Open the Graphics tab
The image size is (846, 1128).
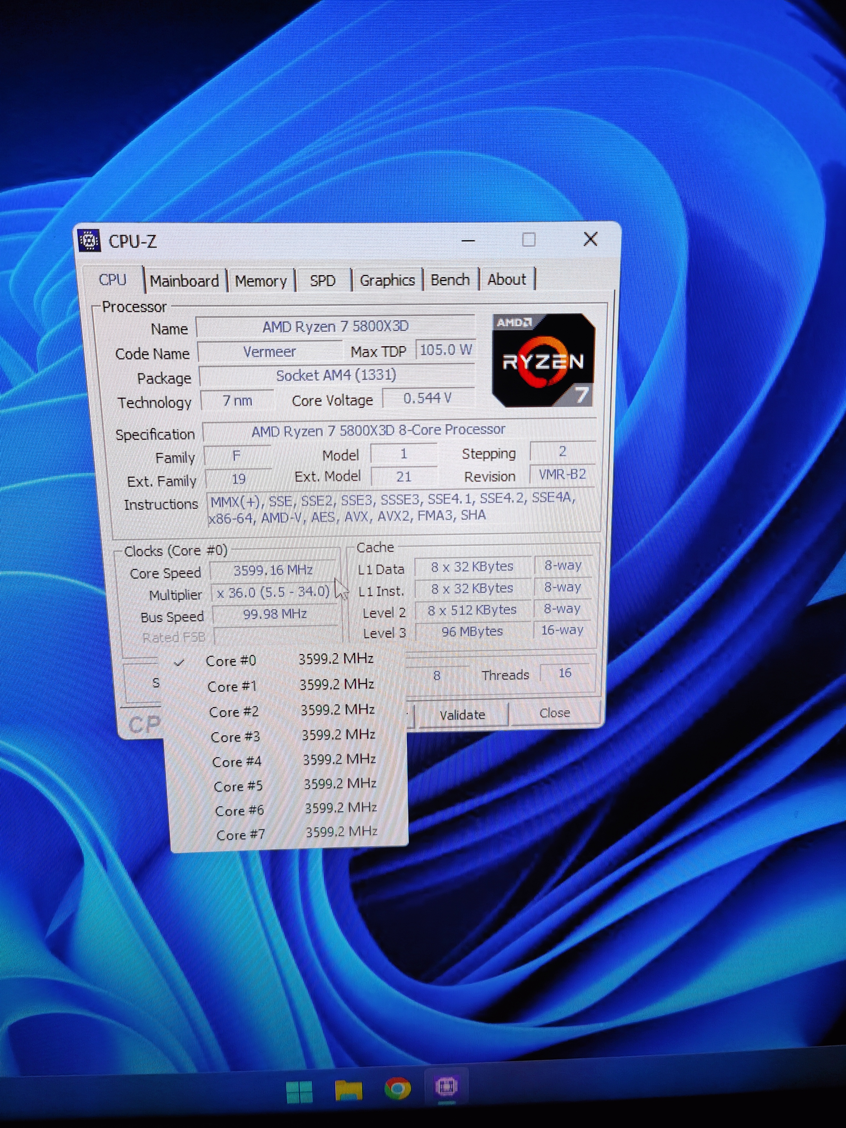[x=387, y=280]
